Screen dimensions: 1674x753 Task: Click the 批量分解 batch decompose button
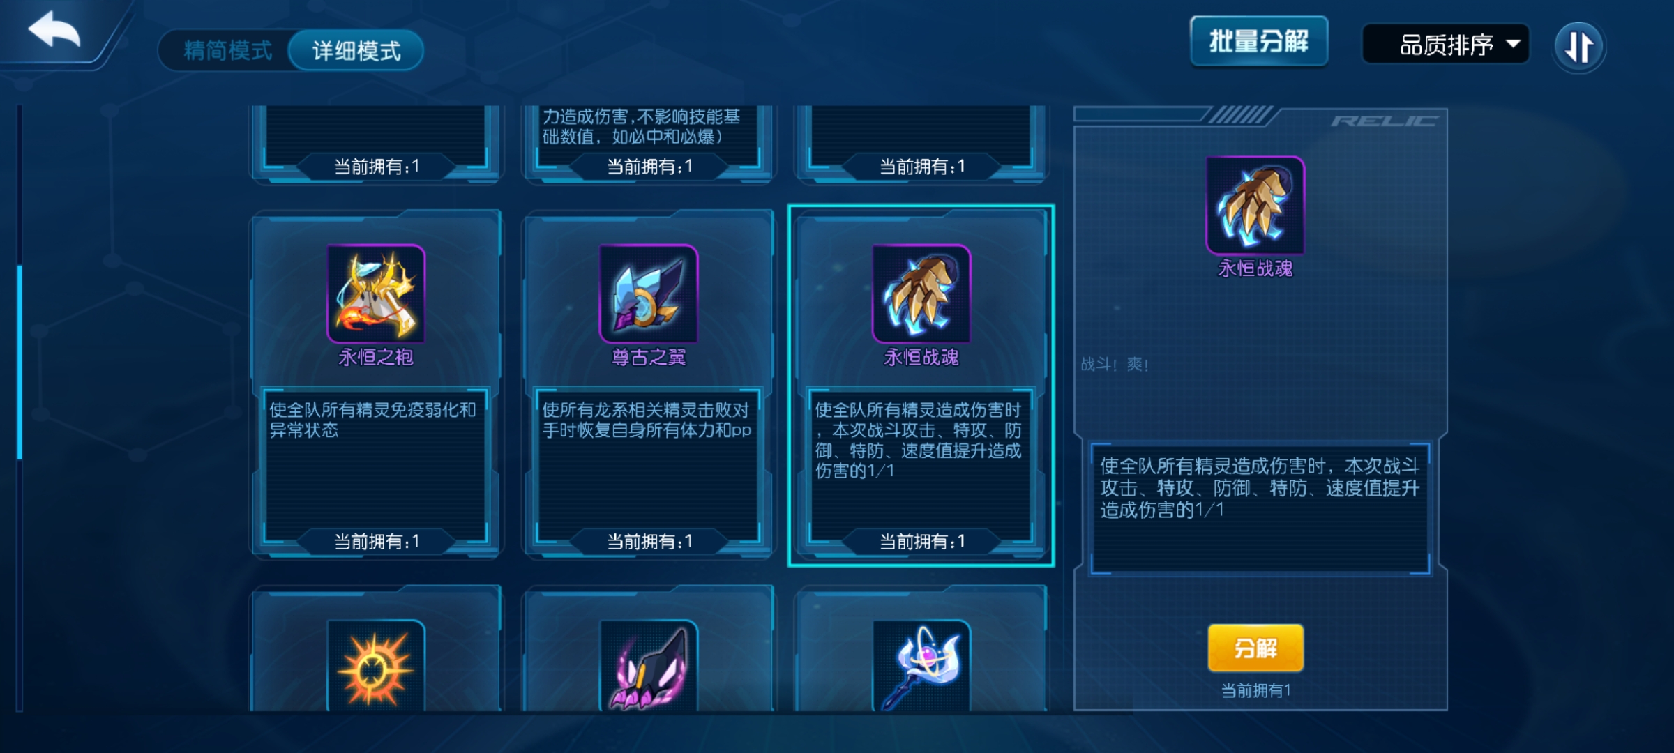pyautogui.click(x=1258, y=41)
